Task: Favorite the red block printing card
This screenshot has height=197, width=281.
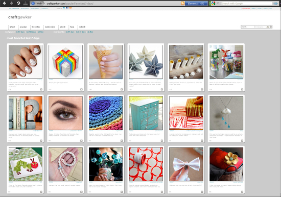Action: tap(202, 141)
